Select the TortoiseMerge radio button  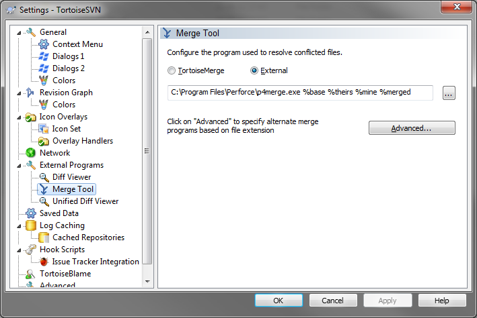point(172,70)
